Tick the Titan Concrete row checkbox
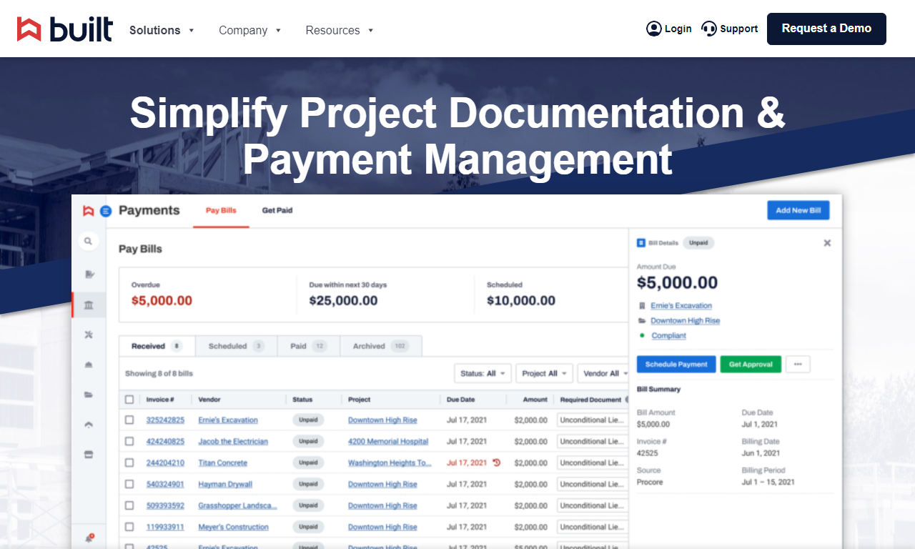 click(129, 463)
